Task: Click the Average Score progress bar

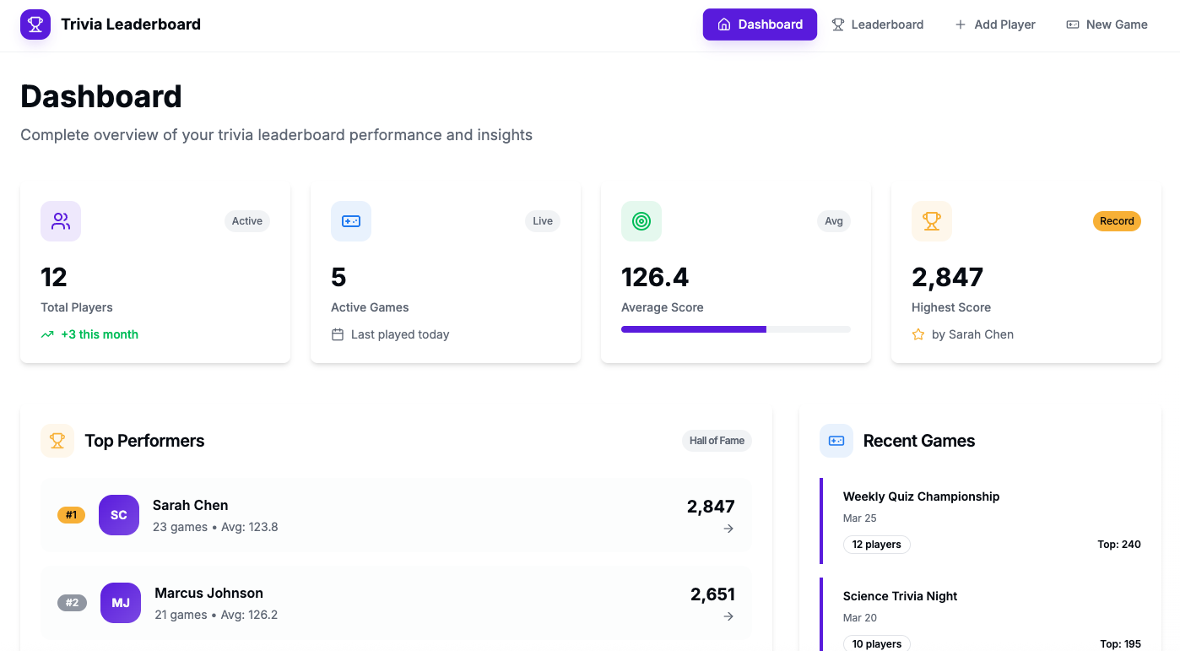Action: pos(735,329)
